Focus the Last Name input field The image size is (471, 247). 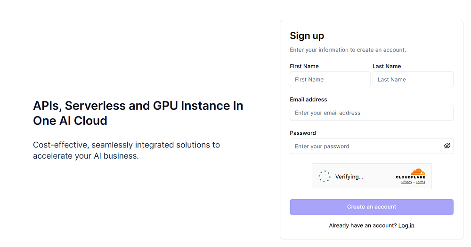(413, 79)
